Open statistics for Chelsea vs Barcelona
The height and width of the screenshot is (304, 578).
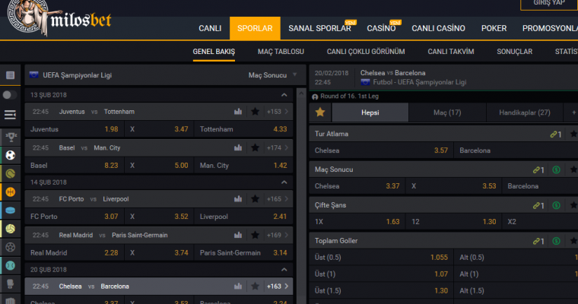coord(238,287)
